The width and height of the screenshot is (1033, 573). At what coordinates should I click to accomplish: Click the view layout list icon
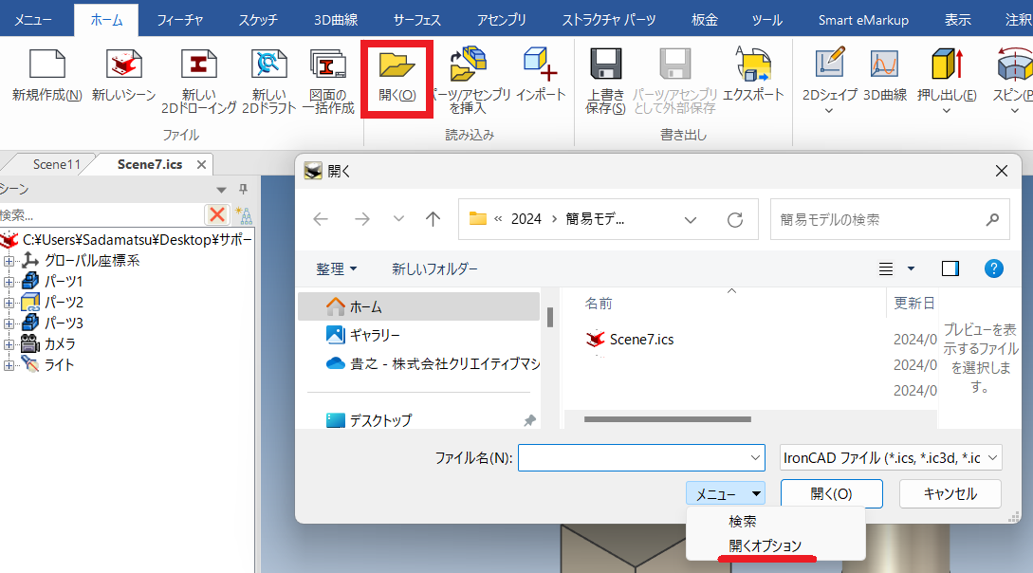tap(886, 268)
